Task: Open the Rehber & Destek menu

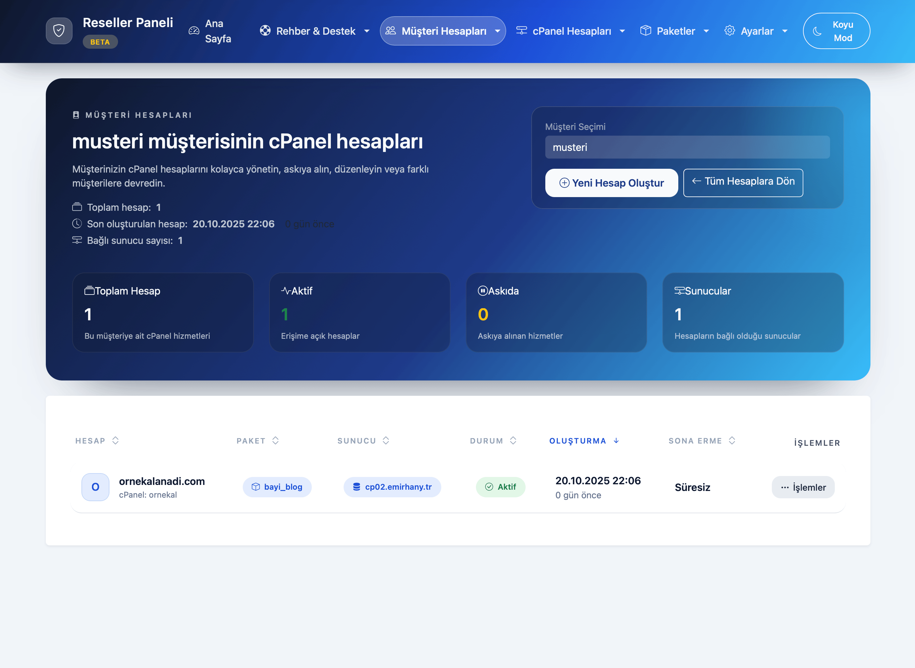Action: 316,31
